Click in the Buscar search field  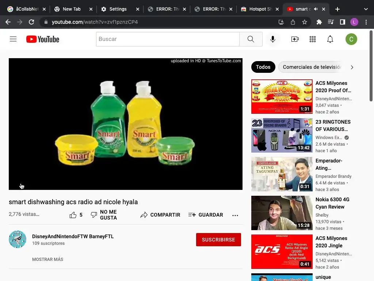click(168, 39)
